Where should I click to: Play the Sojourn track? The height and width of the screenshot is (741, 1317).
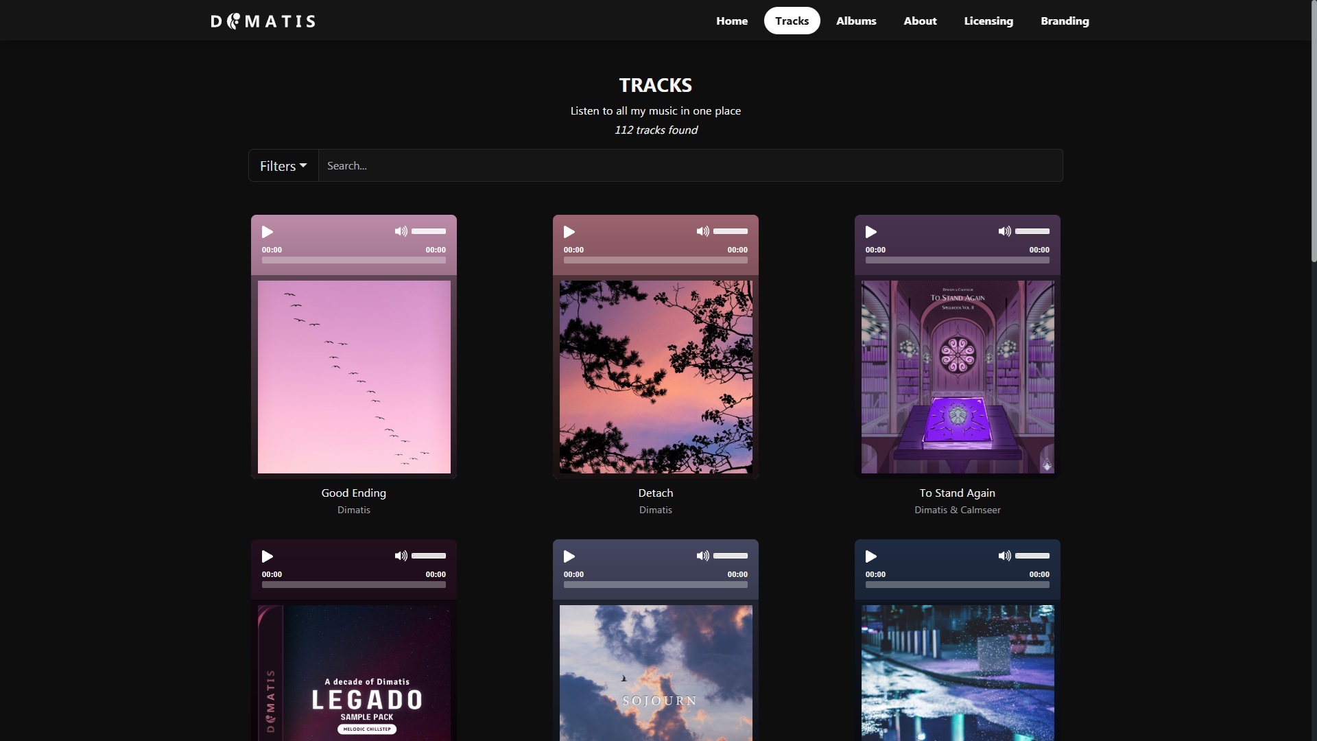(569, 556)
